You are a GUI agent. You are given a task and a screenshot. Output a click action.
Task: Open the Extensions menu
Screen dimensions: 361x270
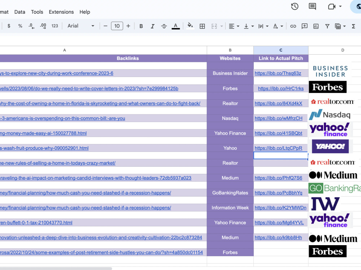click(x=61, y=12)
